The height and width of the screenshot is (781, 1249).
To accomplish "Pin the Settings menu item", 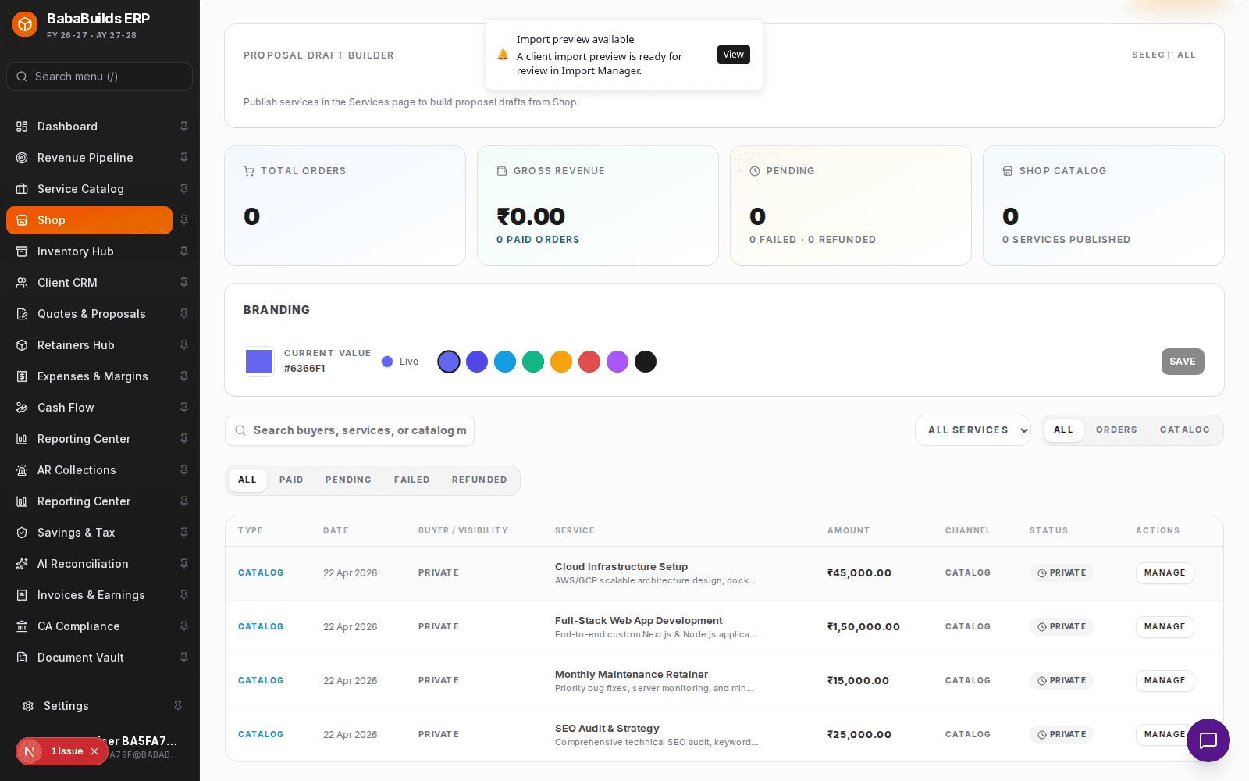I will pyautogui.click(x=178, y=706).
